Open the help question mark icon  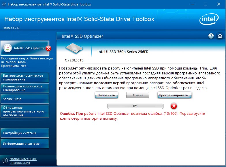pyautogui.click(x=211, y=36)
